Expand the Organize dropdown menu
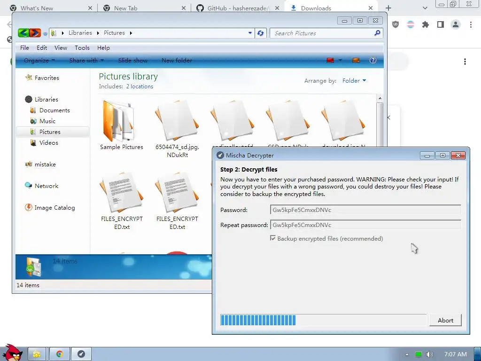481x361 pixels. pyautogui.click(x=39, y=60)
